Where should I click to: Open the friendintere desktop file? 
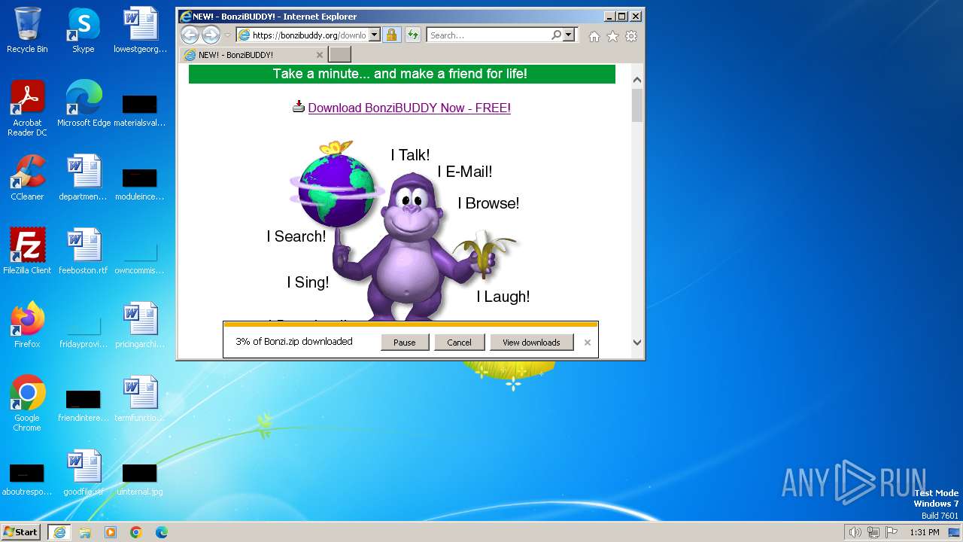(x=84, y=404)
